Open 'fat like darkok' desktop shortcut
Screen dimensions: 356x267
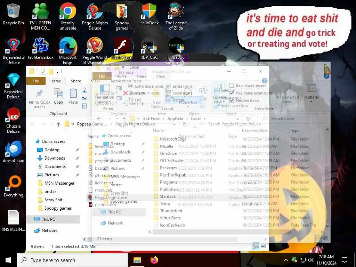(x=40, y=49)
